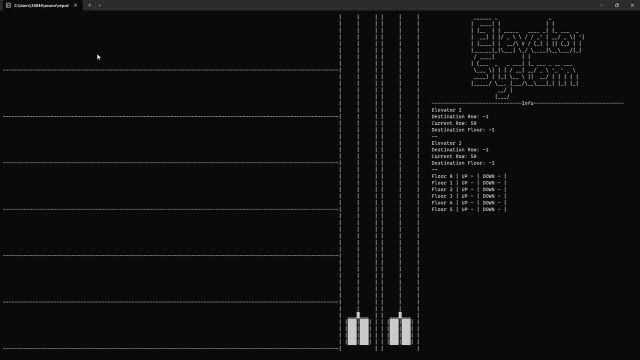This screenshot has width=640, height=360.
Task: Click the "Floor 3" status row
Action: (469, 196)
